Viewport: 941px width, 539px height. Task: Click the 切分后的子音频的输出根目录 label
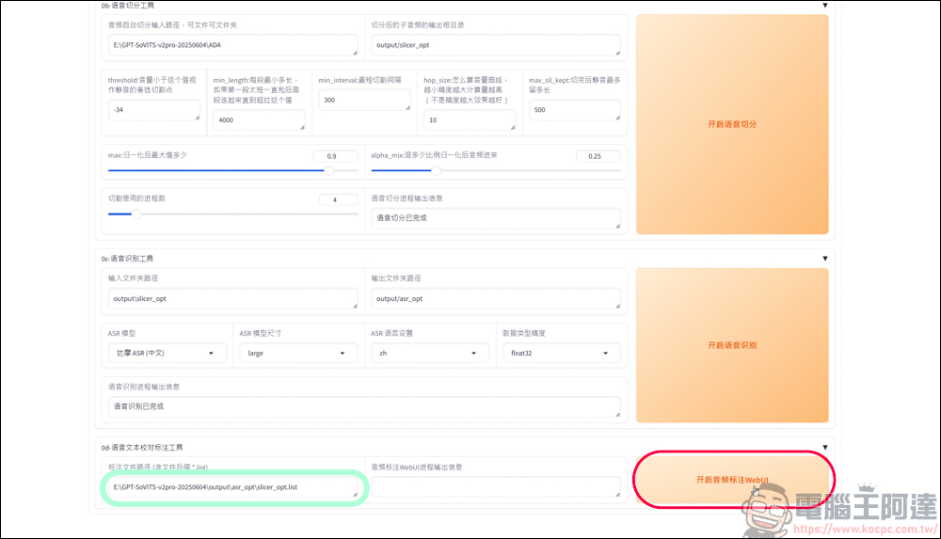point(418,25)
